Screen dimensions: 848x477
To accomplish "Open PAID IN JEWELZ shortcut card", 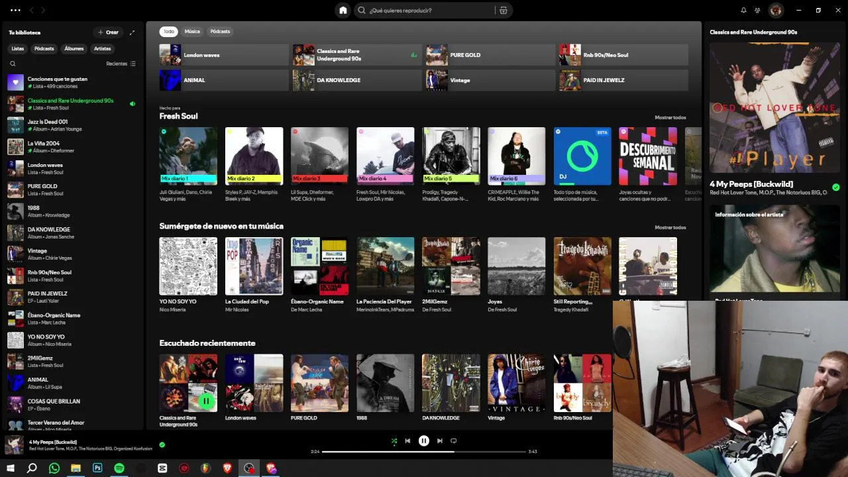I will [x=623, y=80].
